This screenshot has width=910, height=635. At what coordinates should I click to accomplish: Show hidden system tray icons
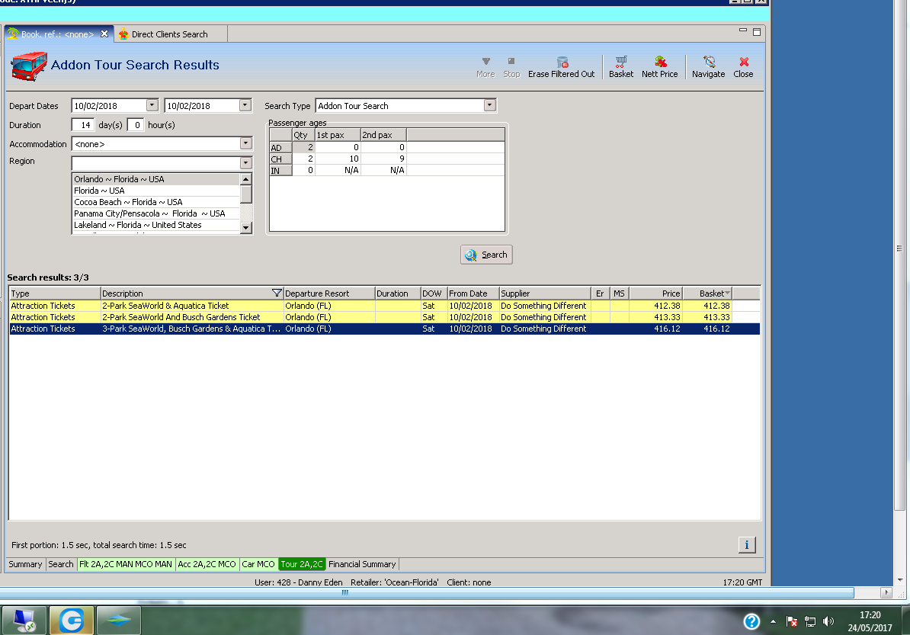pyautogui.click(x=773, y=621)
